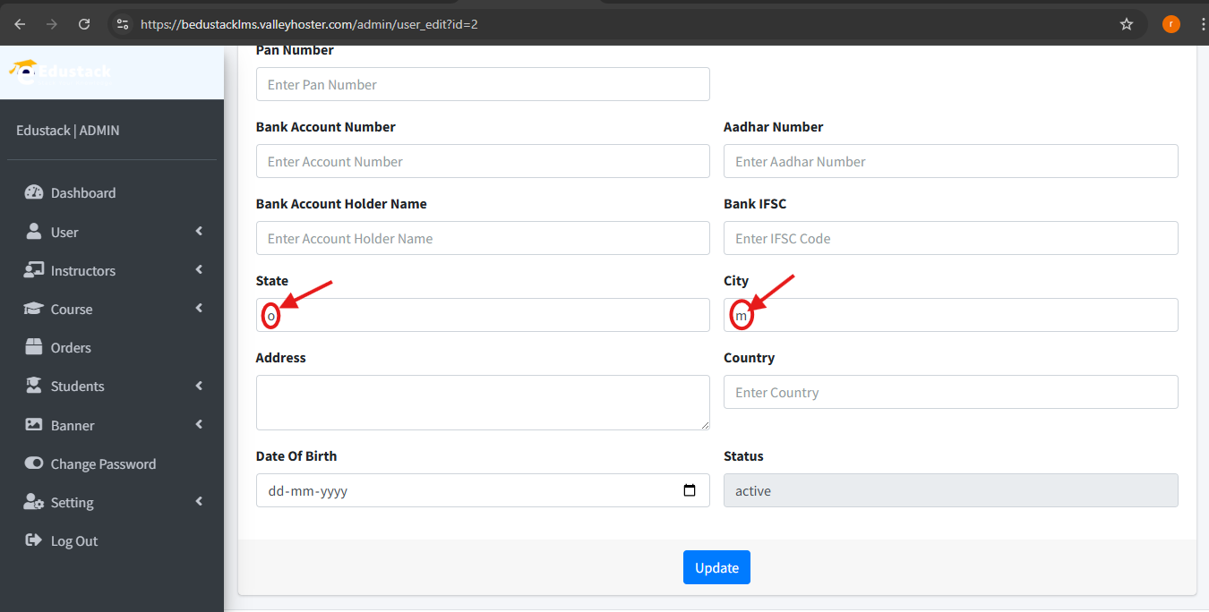Click the Instructors chalkboard icon
Screen dimensions: 1209x612
[x=34, y=270]
